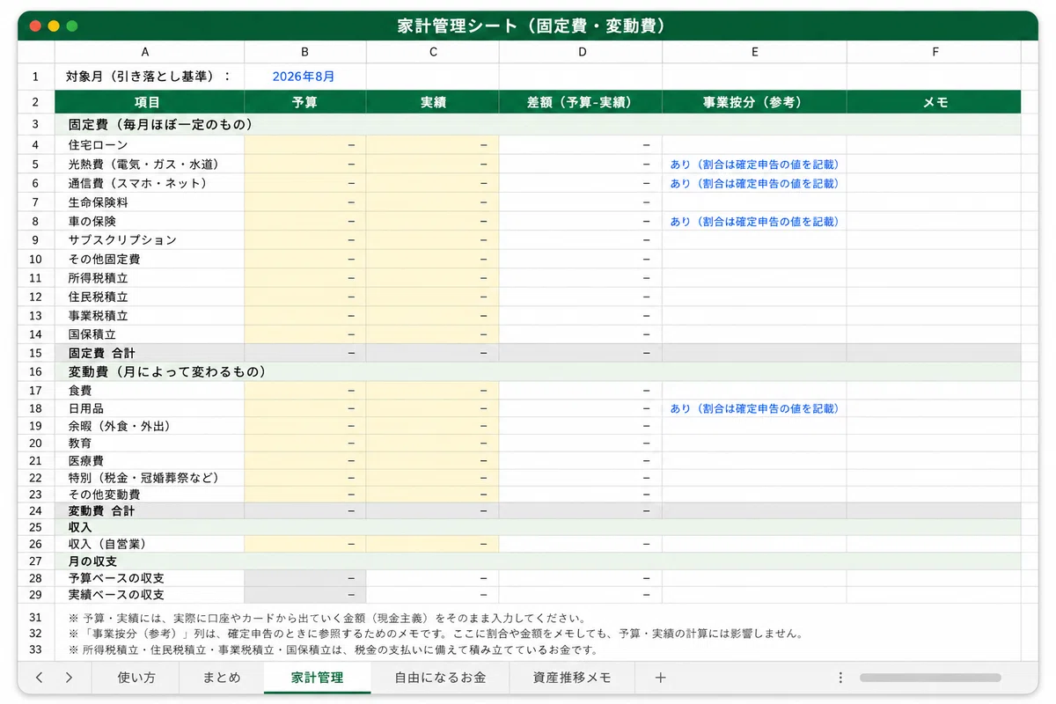This screenshot has width=1056, height=704.
Task: Select the 予算ベースの収支 cell
Action: click(x=150, y=578)
